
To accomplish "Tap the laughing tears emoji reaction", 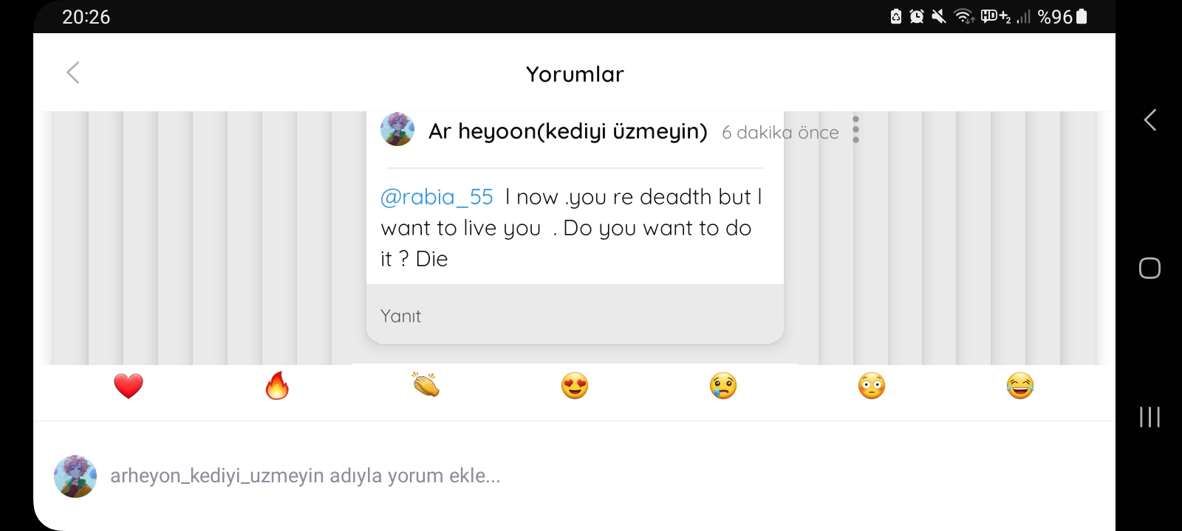I will pyautogui.click(x=1020, y=386).
